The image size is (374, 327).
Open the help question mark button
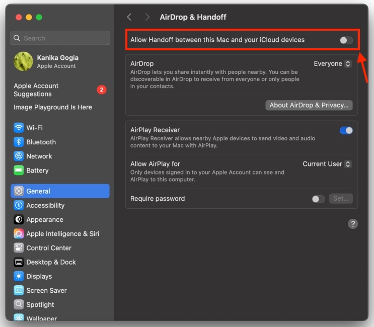click(353, 224)
